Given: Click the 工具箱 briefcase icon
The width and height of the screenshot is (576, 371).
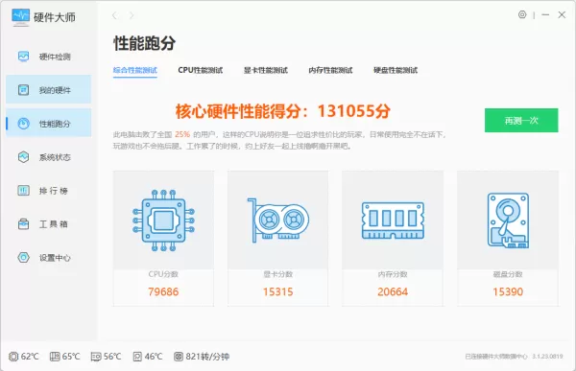Looking at the screenshot, I should pos(23,224).
